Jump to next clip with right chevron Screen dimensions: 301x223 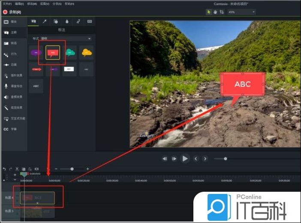click(x=205, y=159)
